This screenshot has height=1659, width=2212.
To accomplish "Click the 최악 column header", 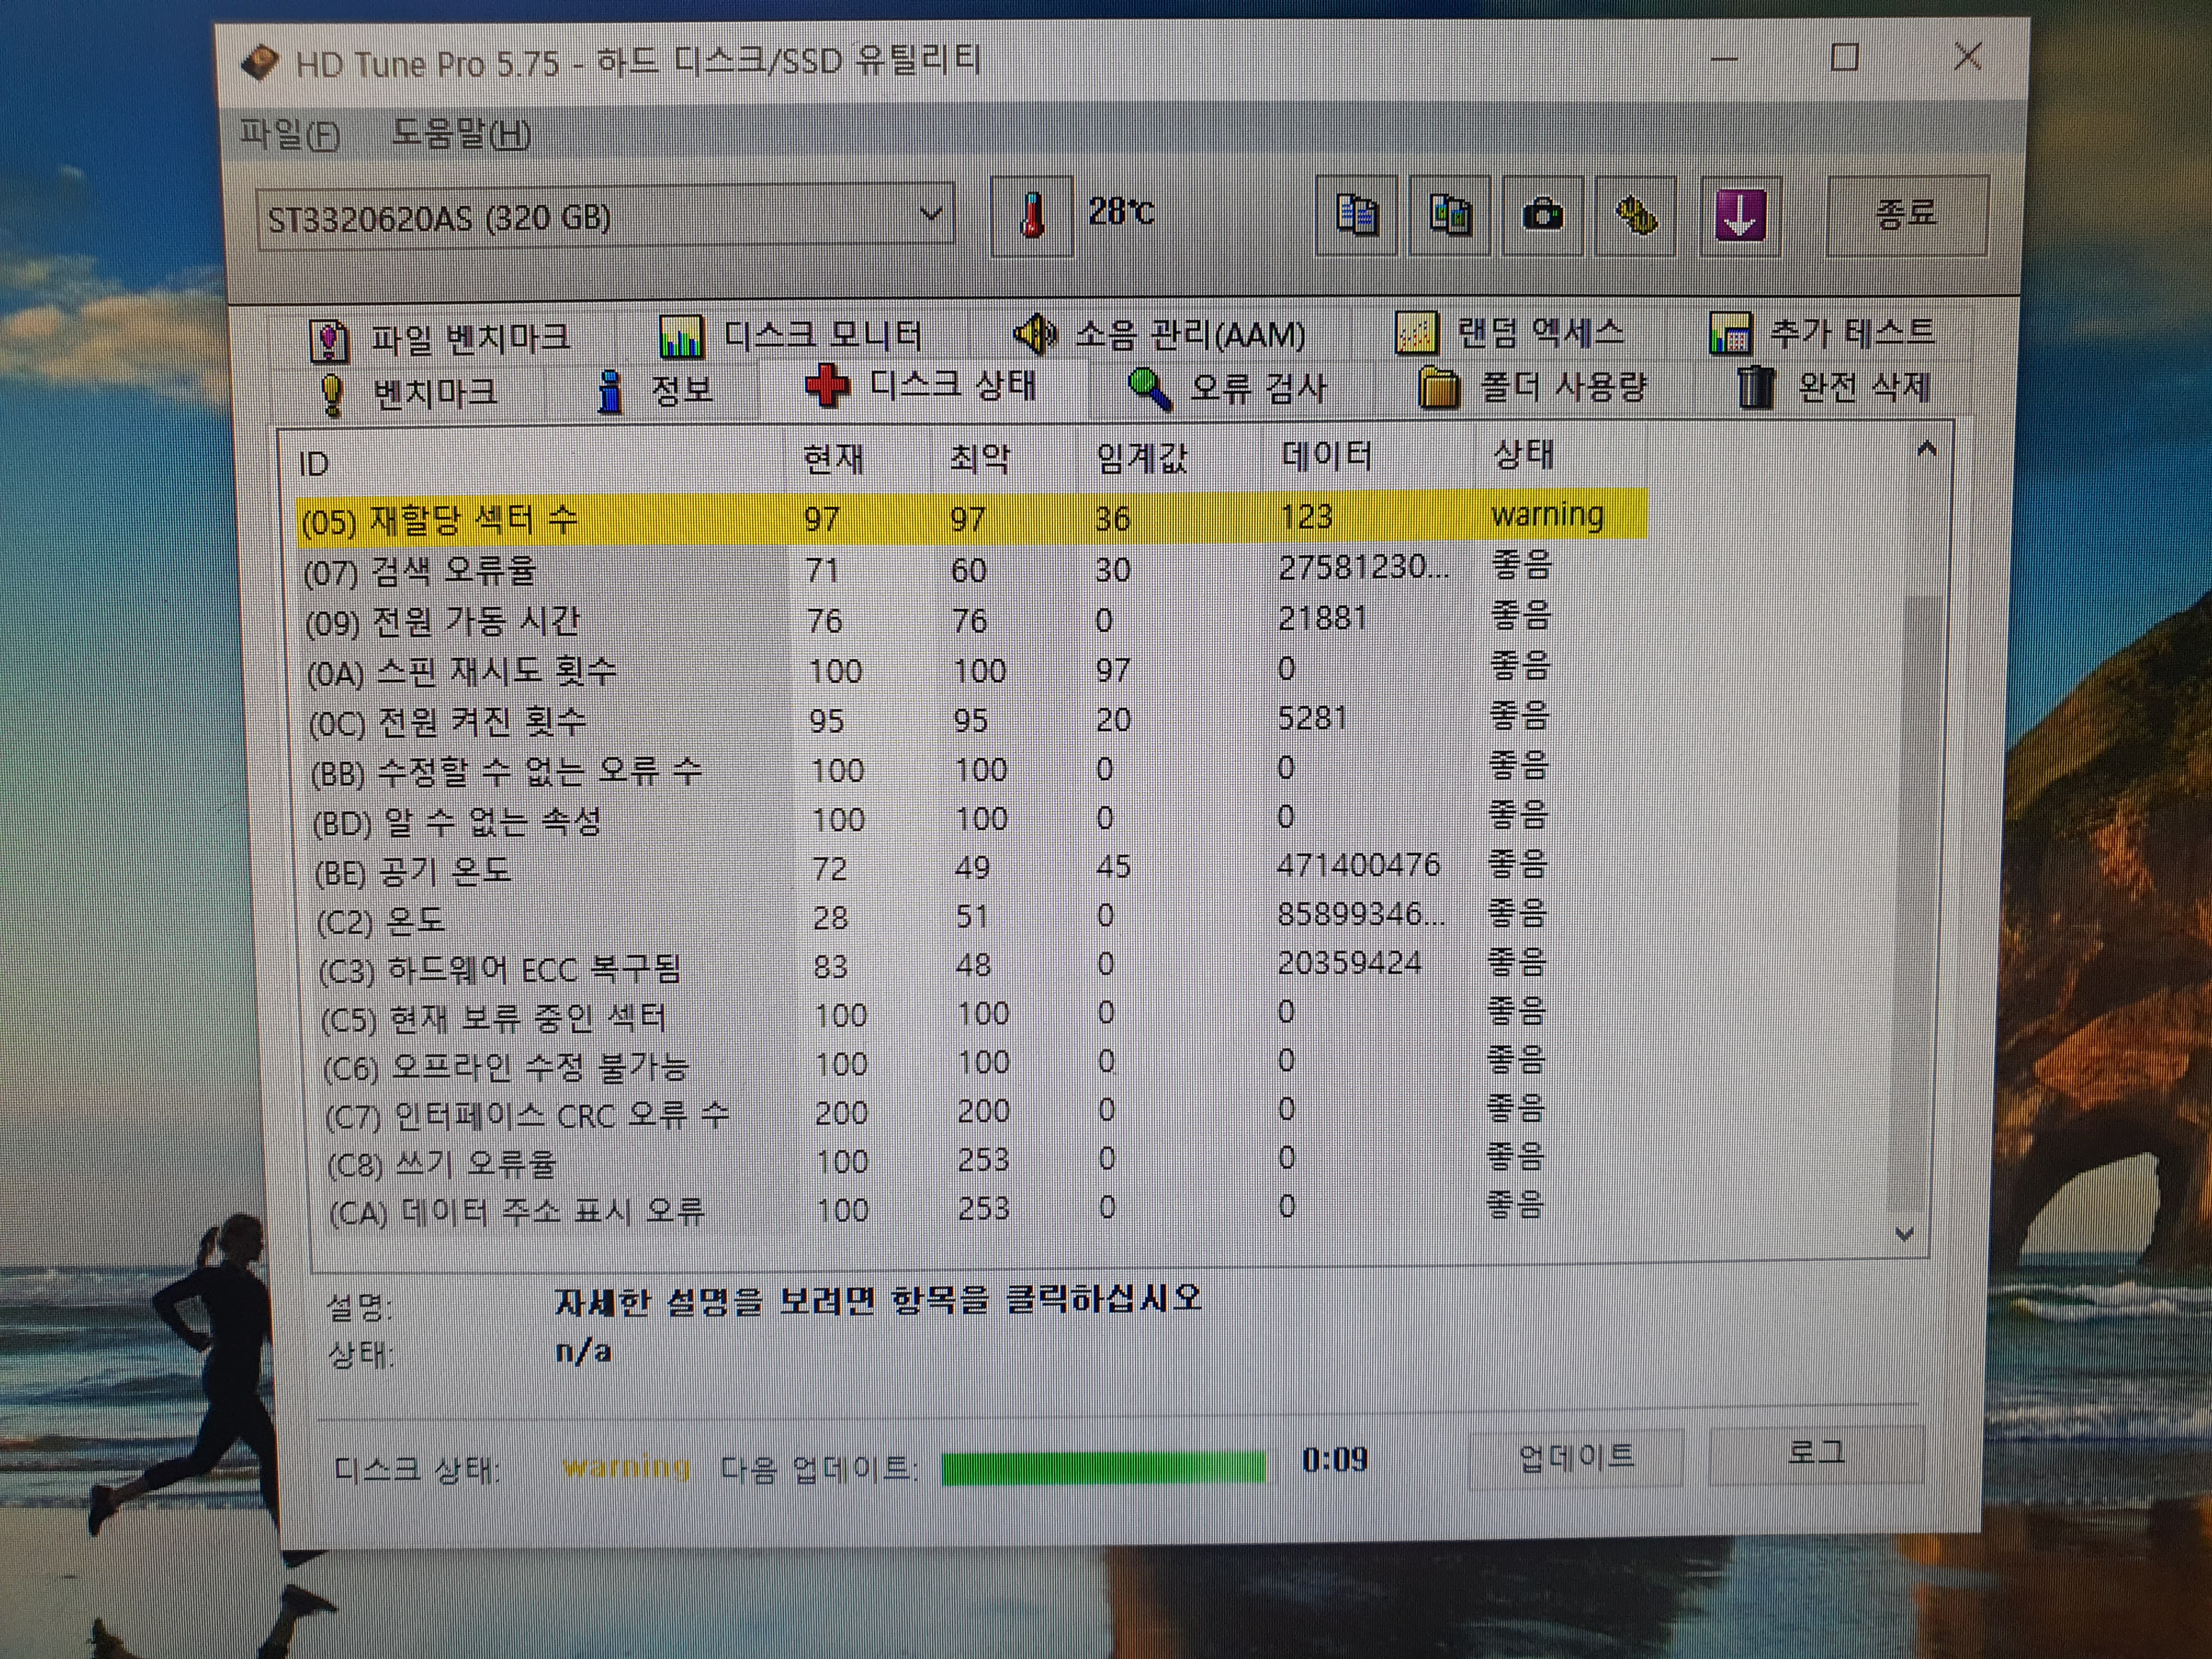I will [x=1004, y=459].
